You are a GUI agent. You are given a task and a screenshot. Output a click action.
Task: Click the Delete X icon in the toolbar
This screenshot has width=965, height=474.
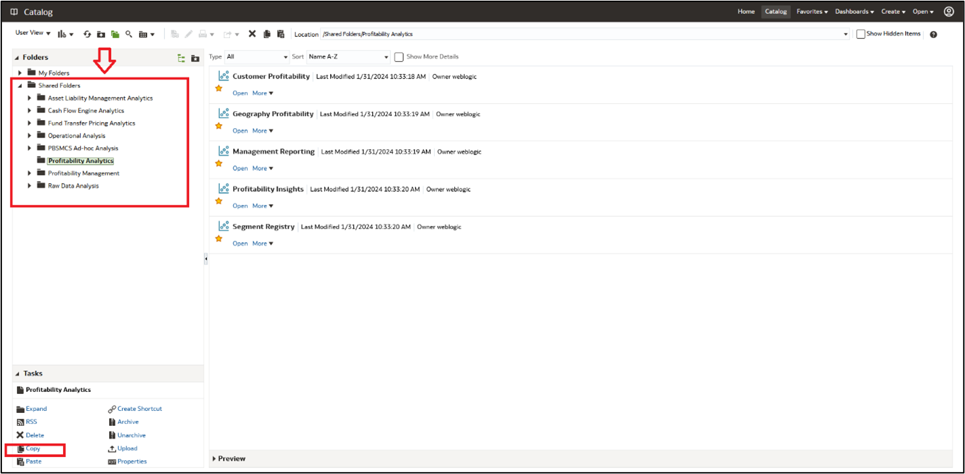coord(252,34)
